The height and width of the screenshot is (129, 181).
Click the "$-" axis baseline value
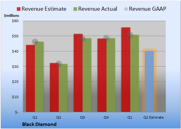pyautogui.click(x=17, y=112)
